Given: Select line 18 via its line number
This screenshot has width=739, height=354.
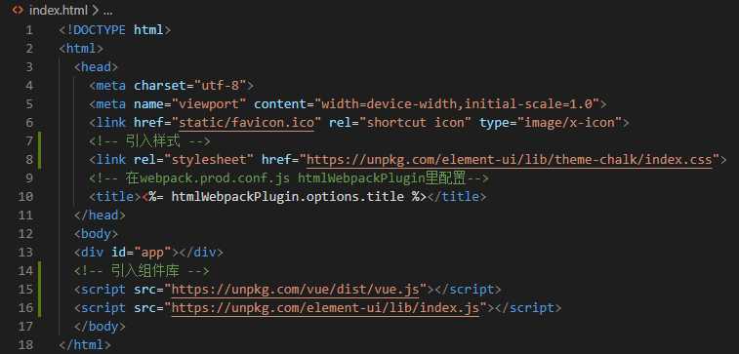Looking at the screenshot, I should coord(26,344).
